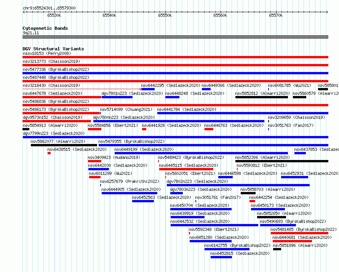Click black bar under nsv5852812
The image size is (339, 272).
[x=262, y=97]
